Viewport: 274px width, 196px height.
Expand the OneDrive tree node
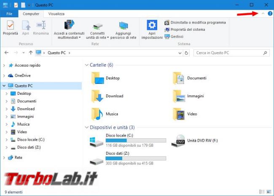4,75
